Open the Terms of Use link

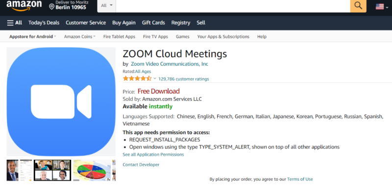(300, 179)
